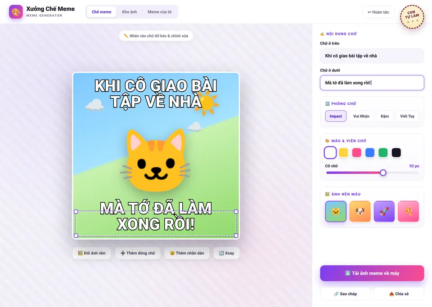Click the Thêm nhãn dán sticker button
The width and height of the screenshot is (432, 307).
tap(187, 253)
